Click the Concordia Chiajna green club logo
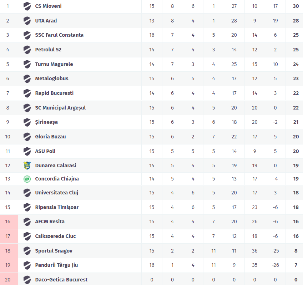The image size is (303, 285). tap(27, 179)
